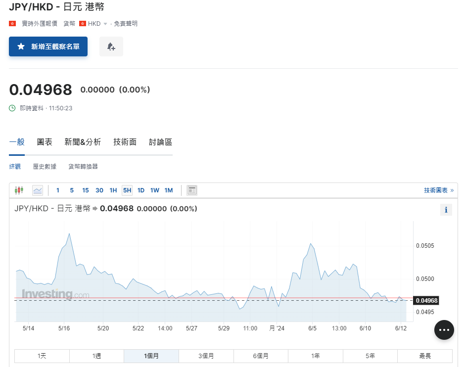Open the floating more options button
464x367 pixels.
coord(444,330)
